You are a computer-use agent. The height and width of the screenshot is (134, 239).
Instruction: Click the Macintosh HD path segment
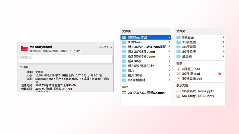coord(44,79)
